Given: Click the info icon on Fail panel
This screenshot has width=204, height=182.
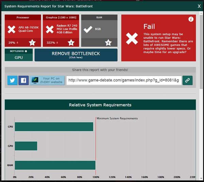Looking at the screenshot, I should tap(191, 19).
